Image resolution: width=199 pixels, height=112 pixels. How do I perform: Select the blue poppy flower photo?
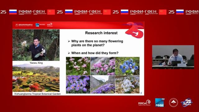[127, 66]
